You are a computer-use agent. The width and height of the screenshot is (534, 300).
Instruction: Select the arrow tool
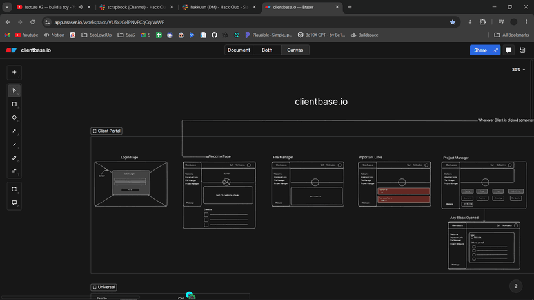pyautogui.click(x=14, y=131)
